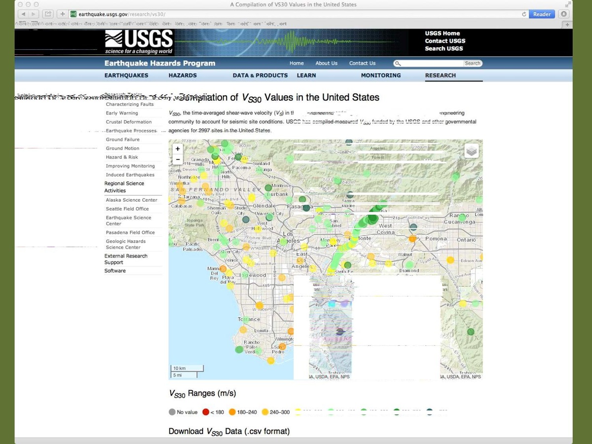Screen dimensions: 592x444
Task: Select the RESEARCH navigation tab
Action: [x=440, y=75]
